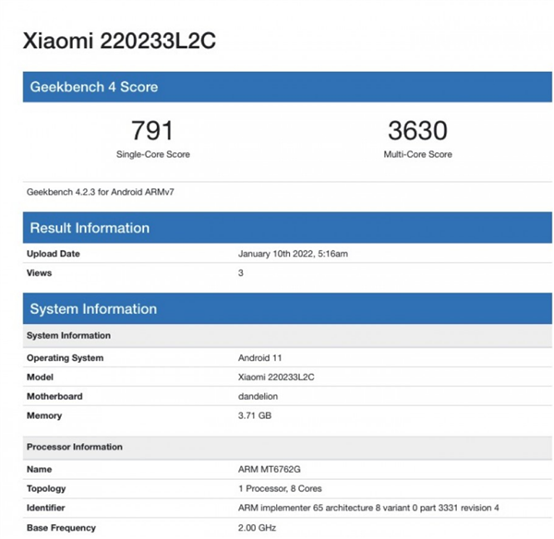
Task: Click the Upload Date label
Action: click(54, 254)
